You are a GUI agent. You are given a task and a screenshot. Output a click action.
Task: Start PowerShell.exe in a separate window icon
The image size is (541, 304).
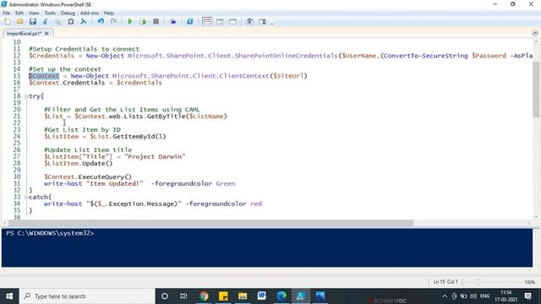[x=189, y=22]
